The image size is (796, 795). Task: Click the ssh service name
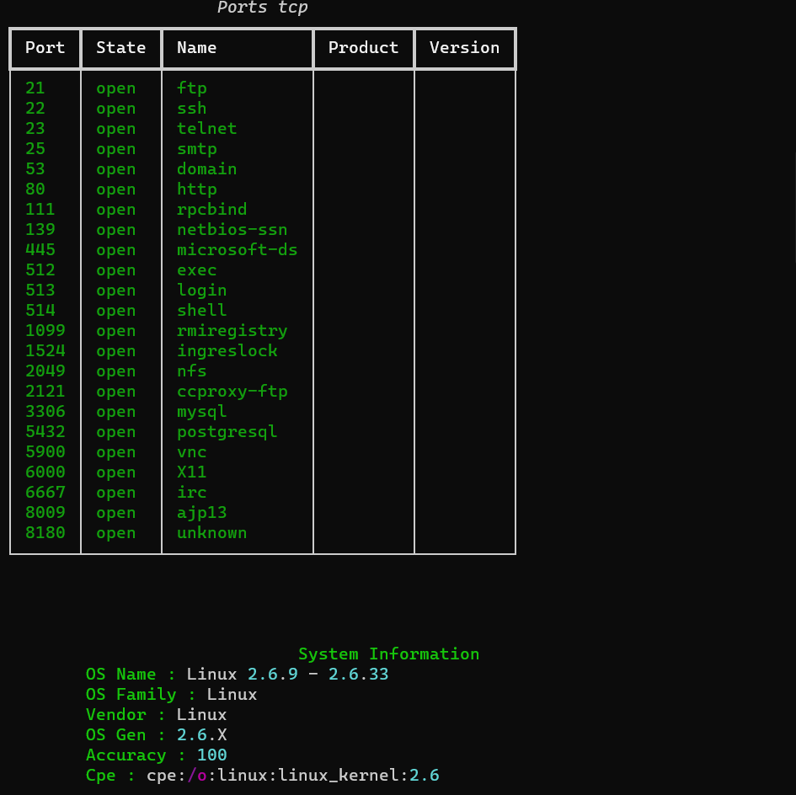coord(192,109)
